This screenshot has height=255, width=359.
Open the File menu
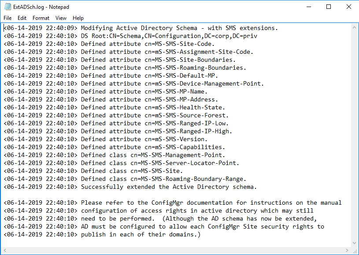point(7,18)
